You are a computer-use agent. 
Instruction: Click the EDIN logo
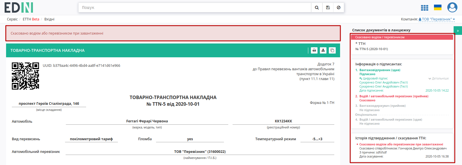(19, 7)
